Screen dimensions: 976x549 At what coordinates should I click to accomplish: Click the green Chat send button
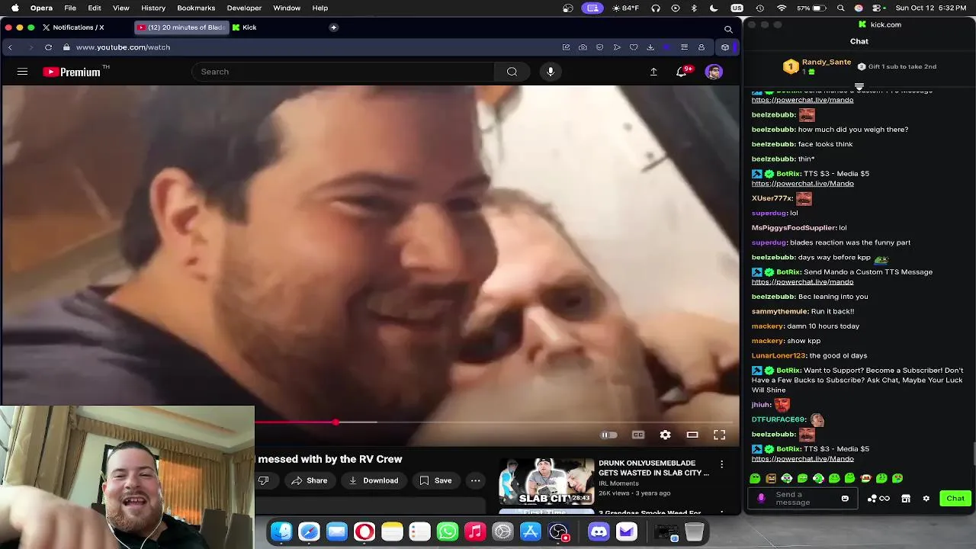955,499
